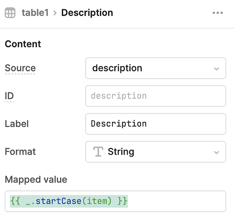Click the Description breadcrumb title
The image size is (234, 216).
[x=87, y=13]
